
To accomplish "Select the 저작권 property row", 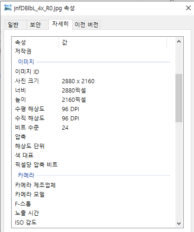I will pyautogui.click(x=23, y=51).
